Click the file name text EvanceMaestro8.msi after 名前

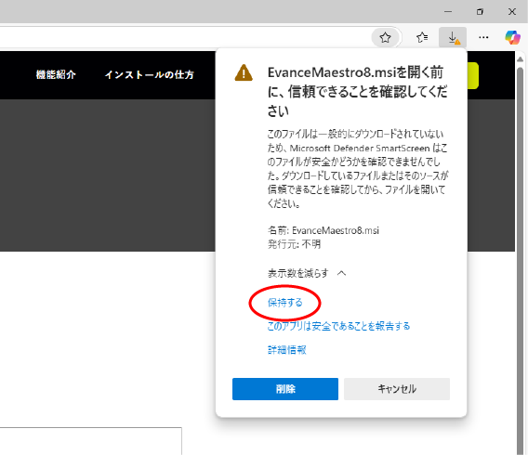tap(336, 230)
